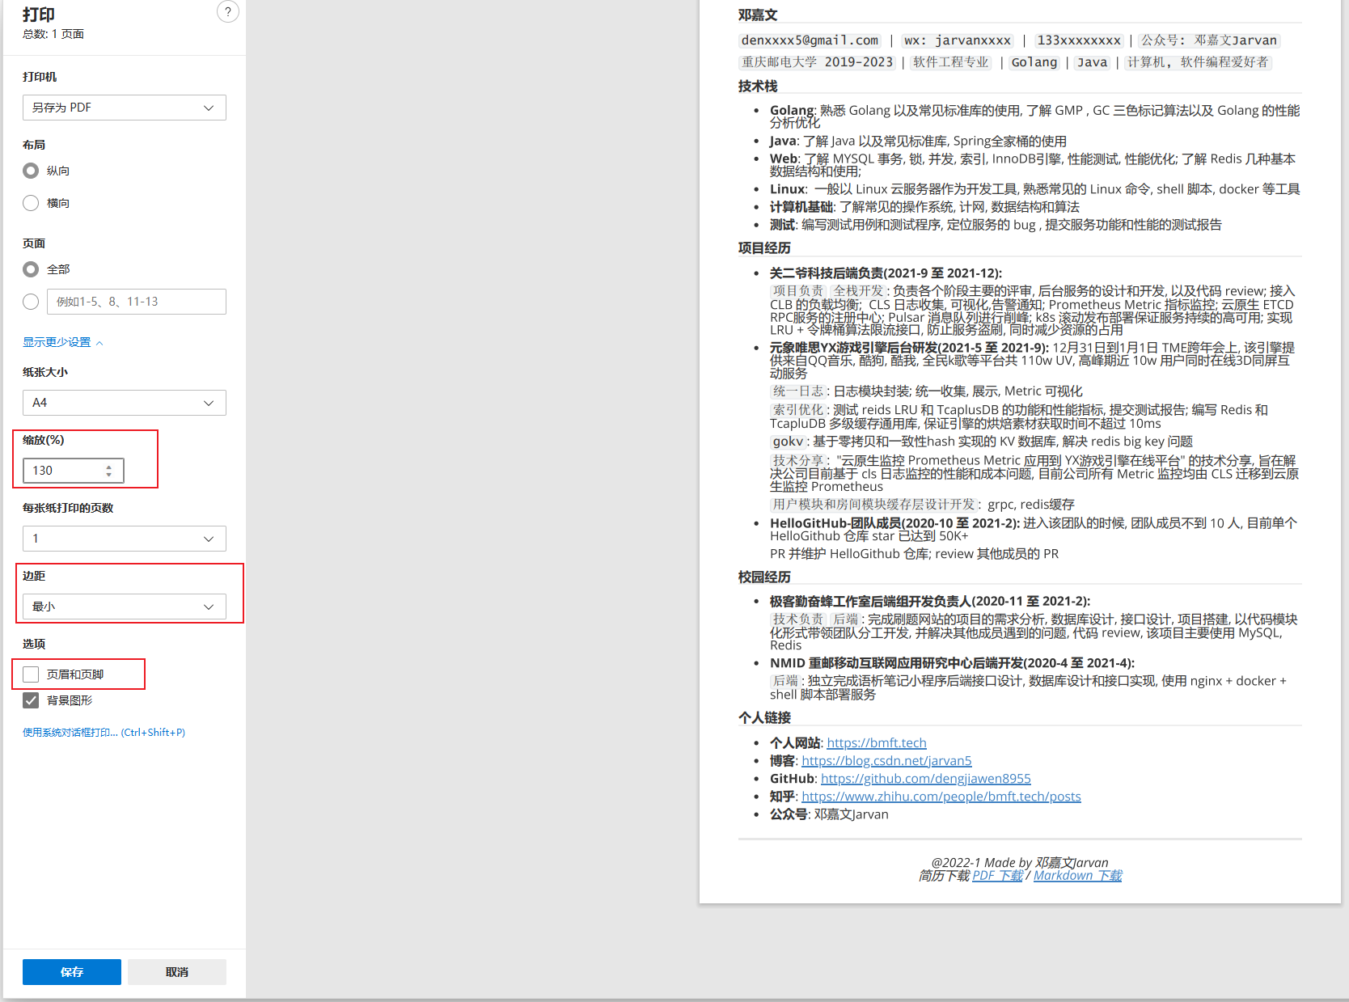Click the Java tag in header line

[x=1092, y=62]
